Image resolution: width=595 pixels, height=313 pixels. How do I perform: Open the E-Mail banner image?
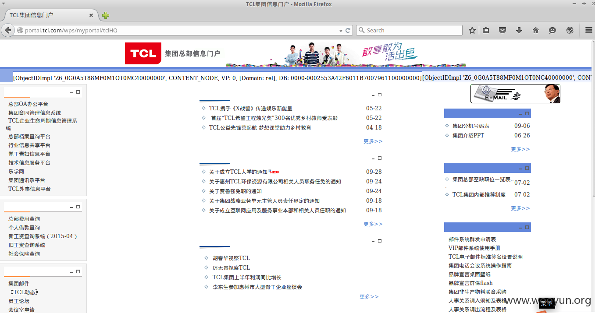point(515,94)
